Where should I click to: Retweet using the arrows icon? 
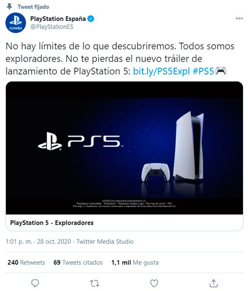95,284
